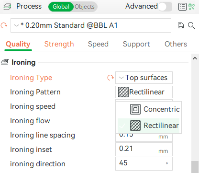Expand the Ironing Type dropdown

pos(144,78)
